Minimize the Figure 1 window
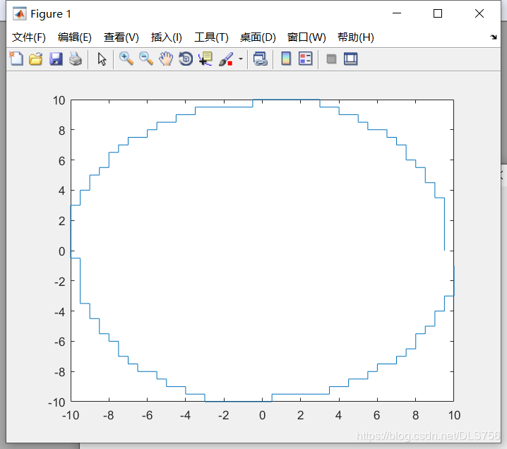The image size is (507, 449). 397,13
